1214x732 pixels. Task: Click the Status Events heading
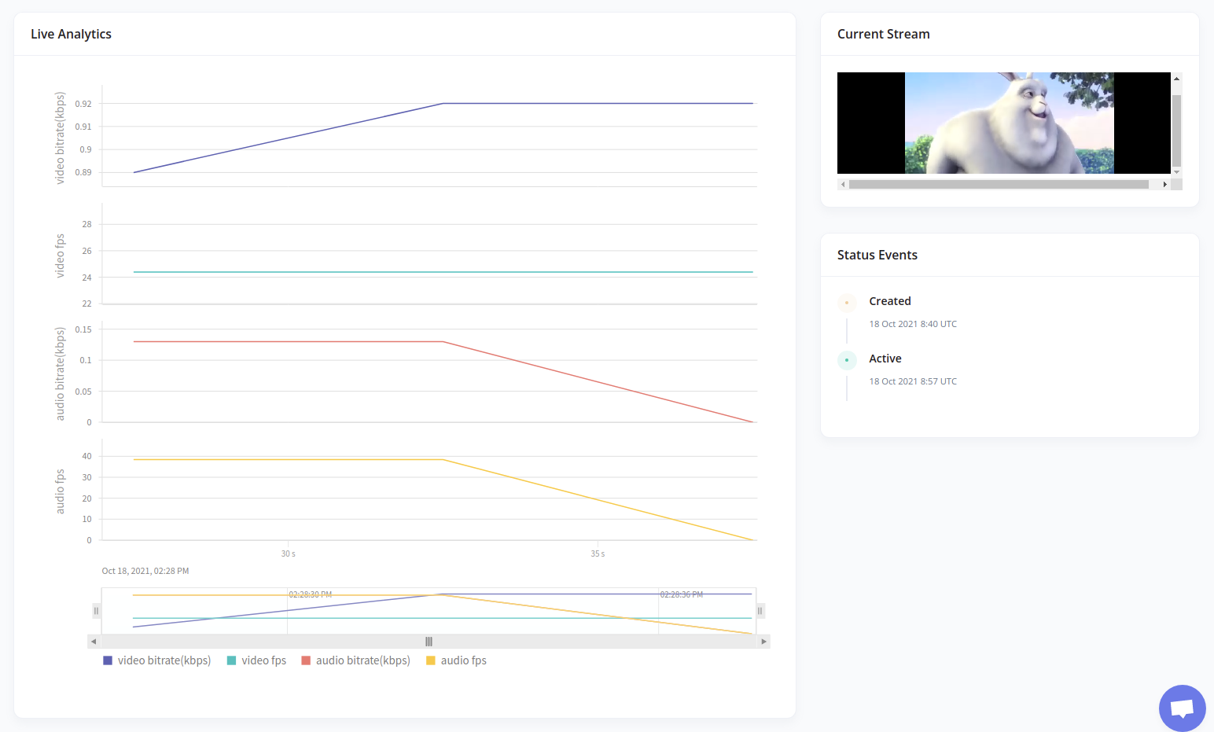(877, 255)
